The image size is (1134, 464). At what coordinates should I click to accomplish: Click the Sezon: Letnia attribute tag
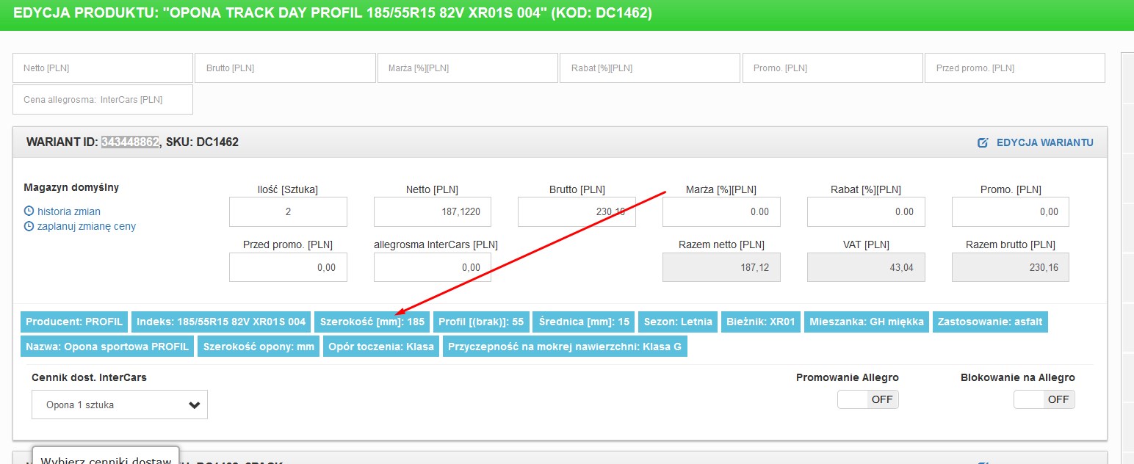pos(678,322)
